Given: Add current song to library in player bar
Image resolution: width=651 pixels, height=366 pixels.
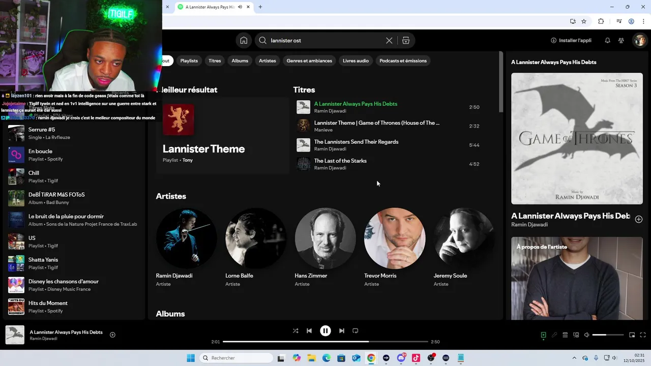Looking at the screenshot, I should point(112,334).
